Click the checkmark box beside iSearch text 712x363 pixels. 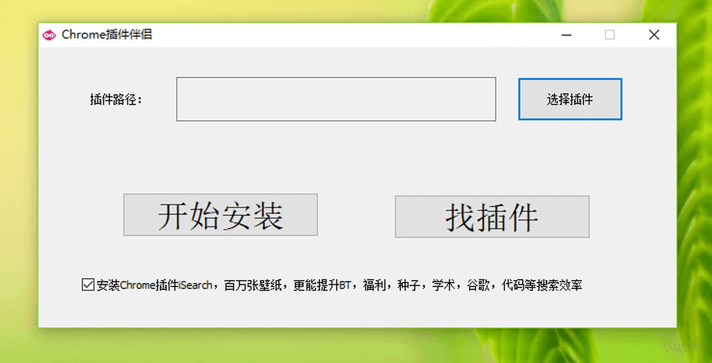(88, 285)
